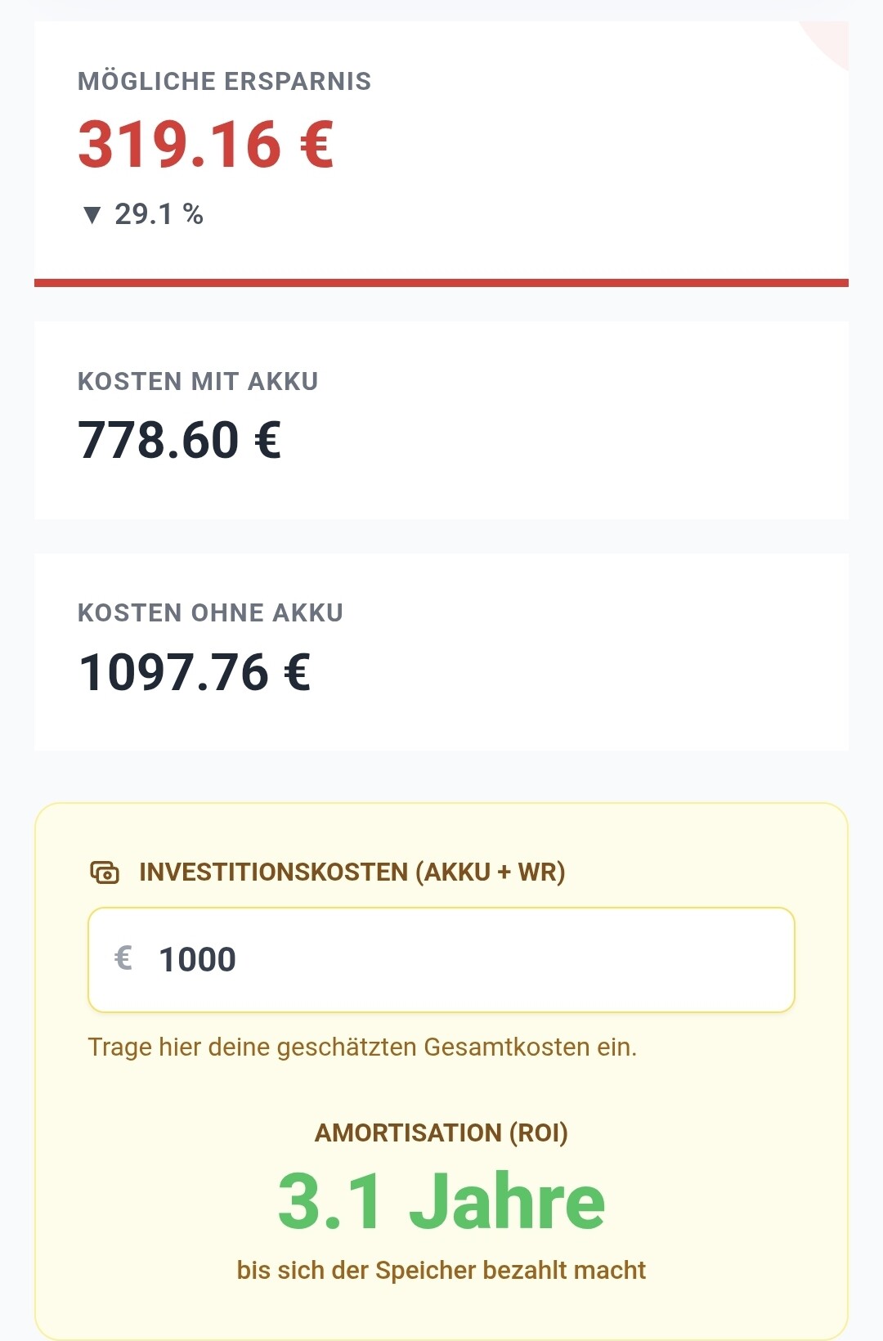Image resolution: width=883 pixels, height=1341 pixels.
Task: Click the 319.16 € savings amount
Action: point(205,145)
